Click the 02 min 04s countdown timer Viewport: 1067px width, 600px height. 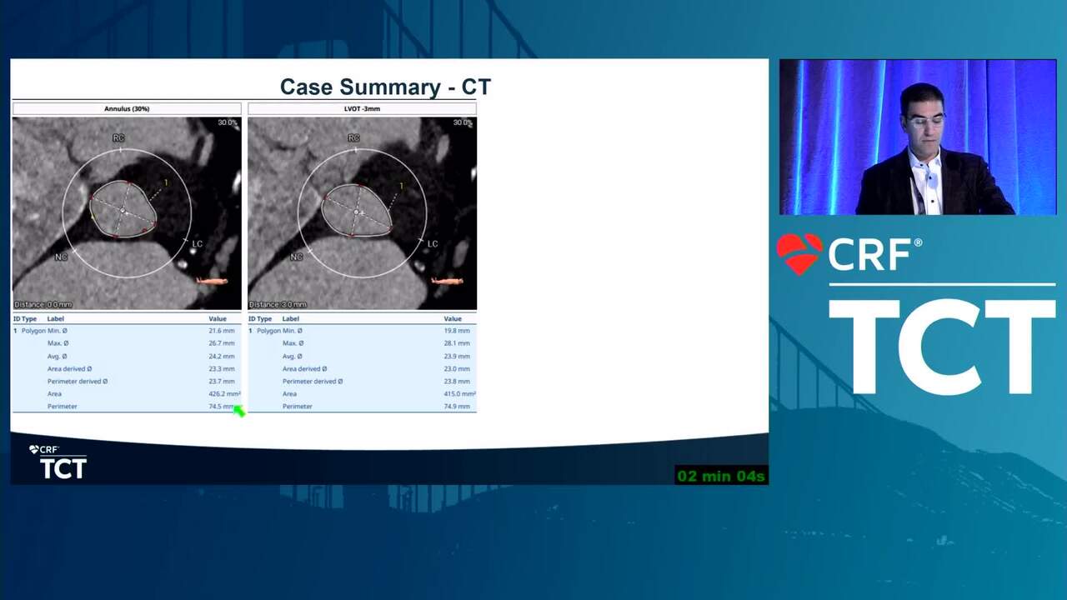click(x=721, y=476)
